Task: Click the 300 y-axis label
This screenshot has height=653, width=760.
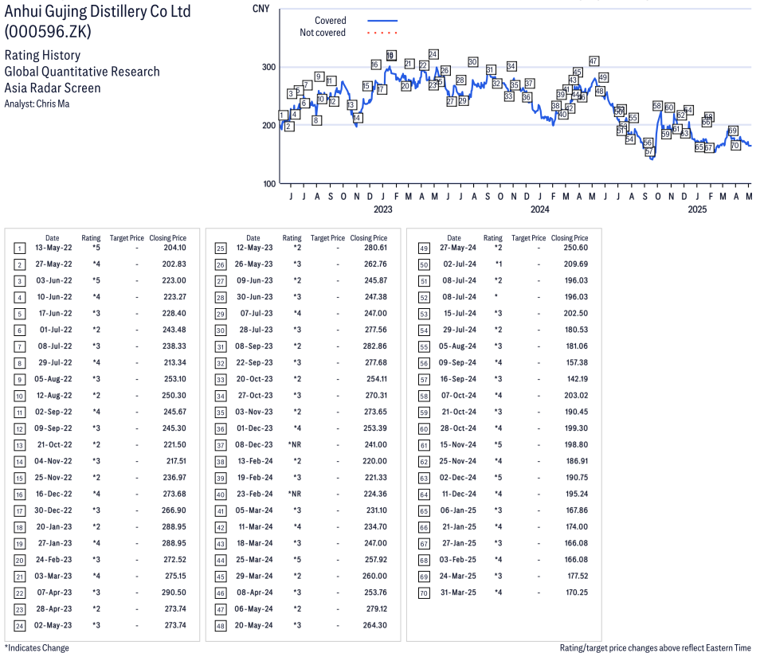Action: click(268, 68)
